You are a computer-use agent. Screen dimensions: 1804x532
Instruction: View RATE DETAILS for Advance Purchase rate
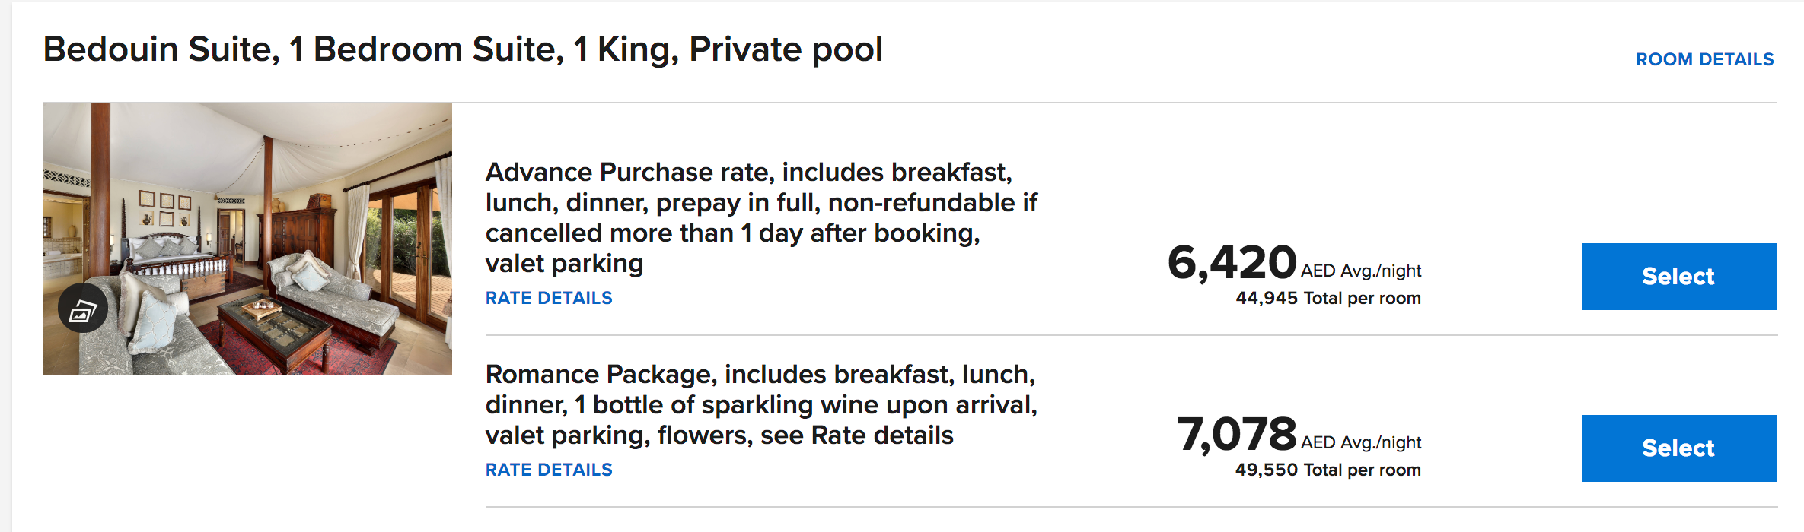coord(549,298)
